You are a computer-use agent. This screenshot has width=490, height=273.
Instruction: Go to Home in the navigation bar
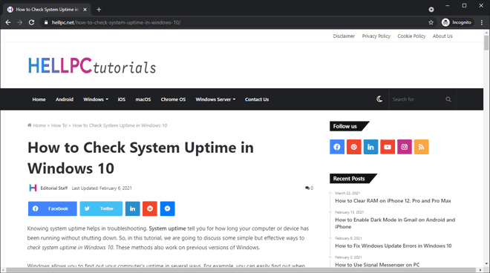click(x=39, y=99)
